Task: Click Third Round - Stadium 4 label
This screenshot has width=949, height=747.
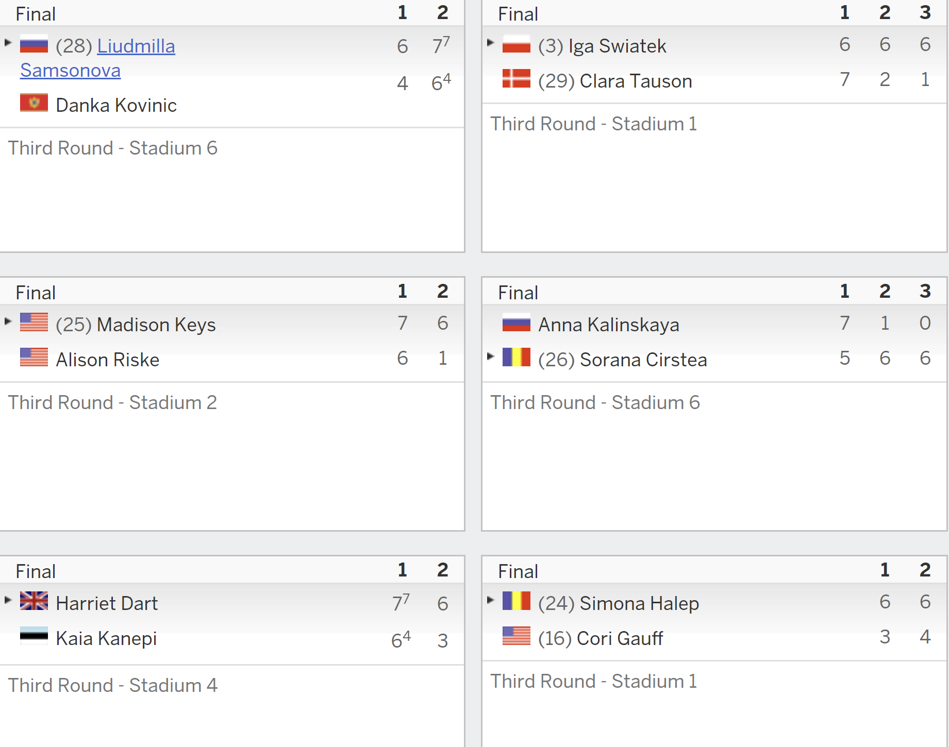Action: 112,685
